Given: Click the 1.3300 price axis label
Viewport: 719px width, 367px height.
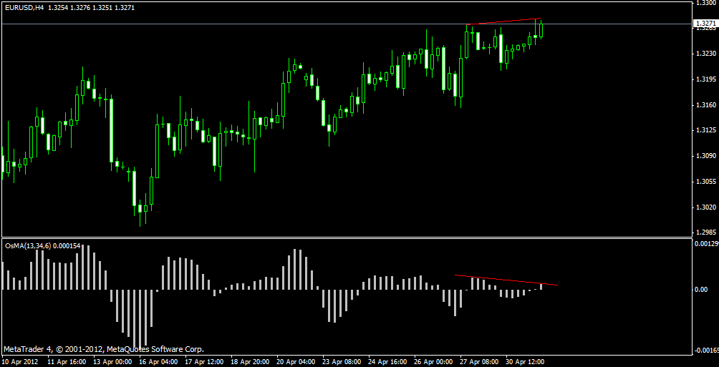Looking at the screenshot, I should 705,3.
